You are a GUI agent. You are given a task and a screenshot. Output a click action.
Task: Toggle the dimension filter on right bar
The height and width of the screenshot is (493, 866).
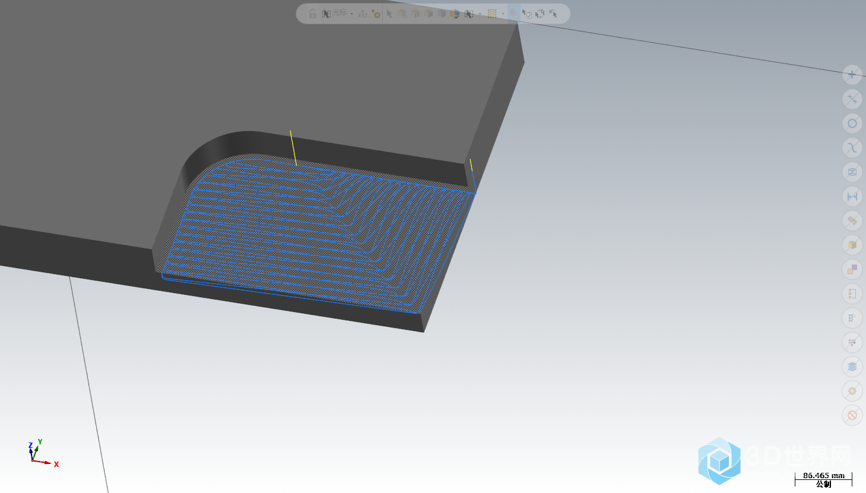tap(852, 196)
